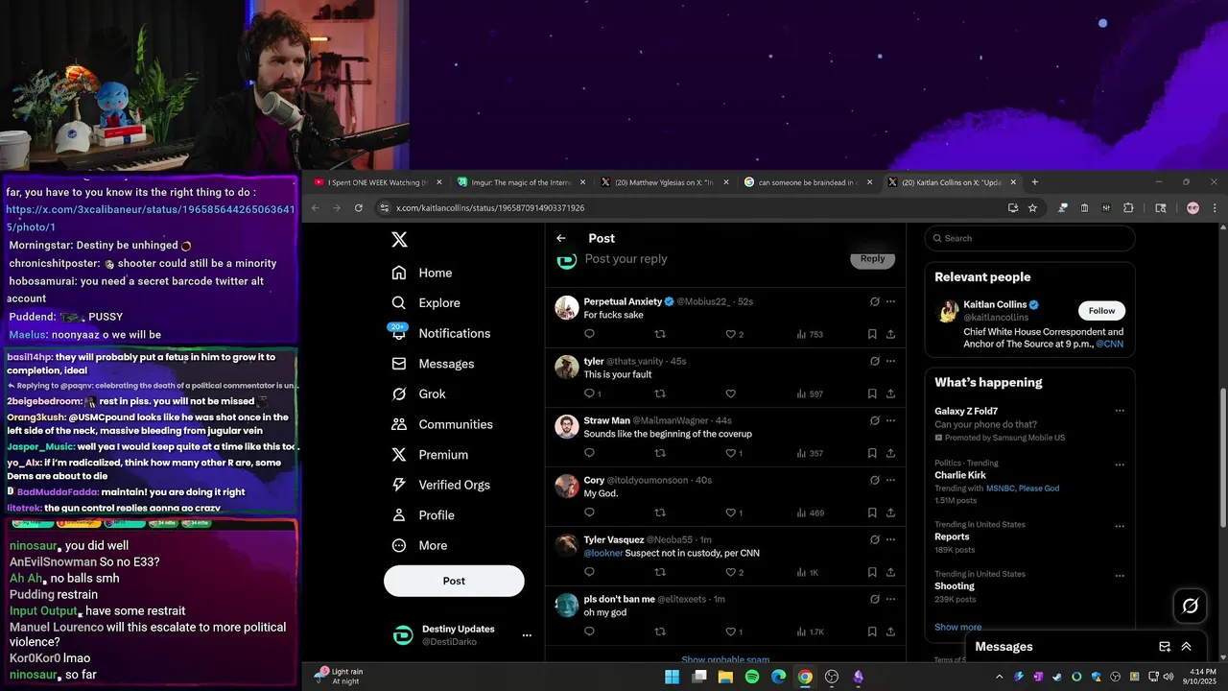Click the @lookner mention link
Viewport: 1228px width, 691px height.
point(603,553)
